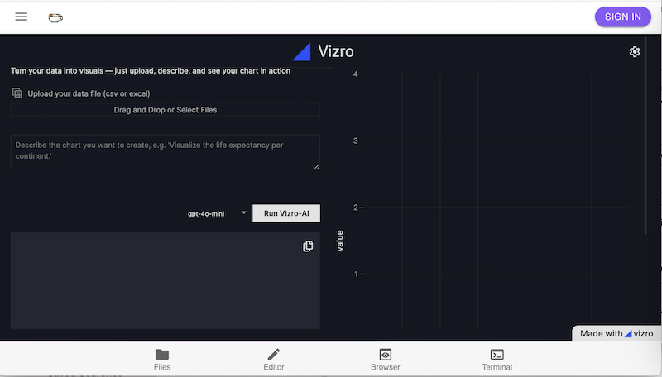Open the settings gear icon
Screen dimensions: 662x377
[x=635, y=52]
